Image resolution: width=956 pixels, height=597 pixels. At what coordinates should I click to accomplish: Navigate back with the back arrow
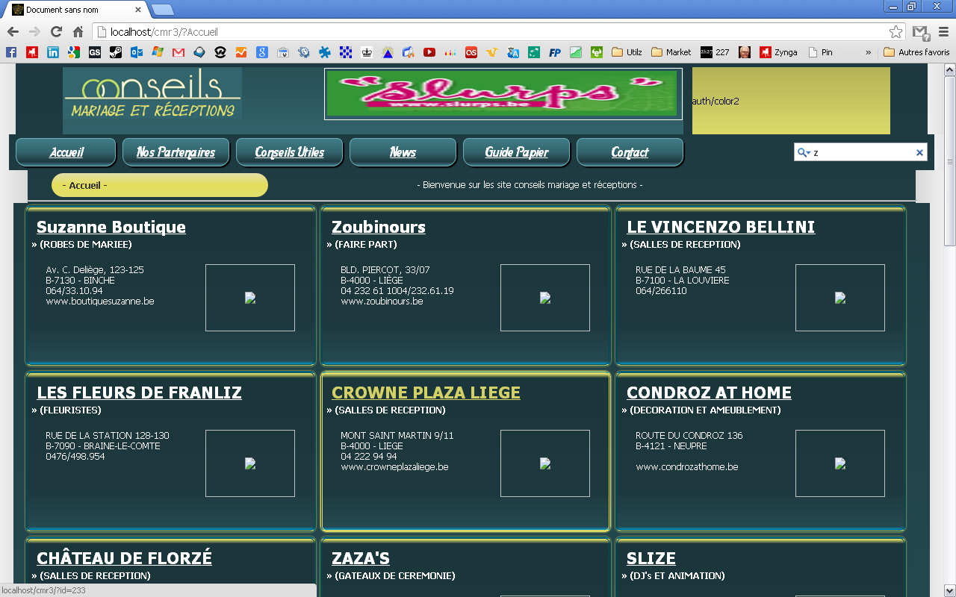(x=11, y=32)
